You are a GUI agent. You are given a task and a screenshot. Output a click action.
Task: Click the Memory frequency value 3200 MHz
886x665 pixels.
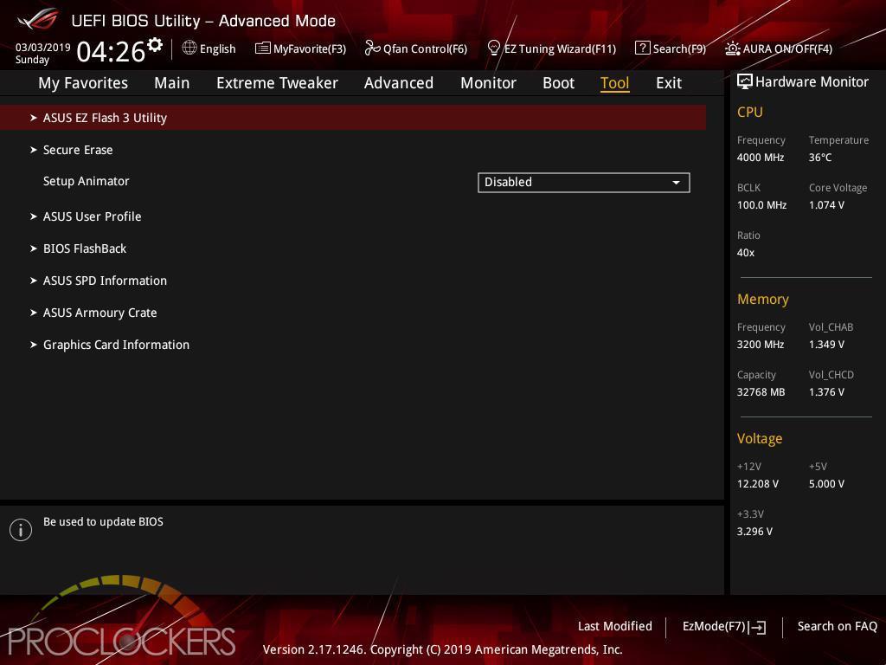point(761,344)
